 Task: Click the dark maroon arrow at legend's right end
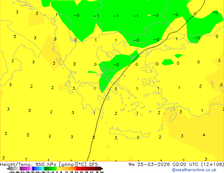102,168
